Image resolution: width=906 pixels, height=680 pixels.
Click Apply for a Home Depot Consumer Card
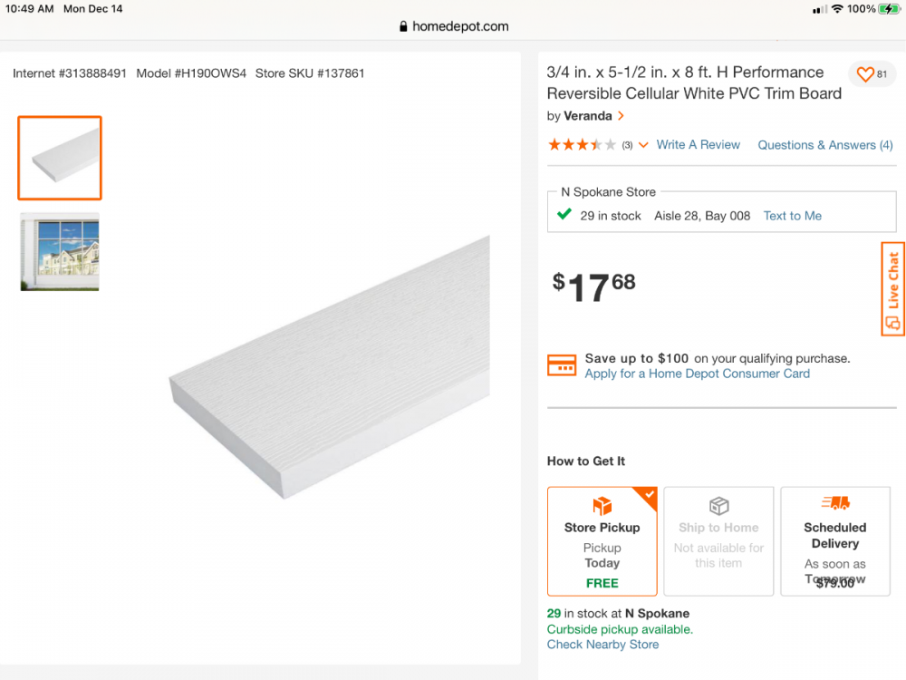pos(697,374)
